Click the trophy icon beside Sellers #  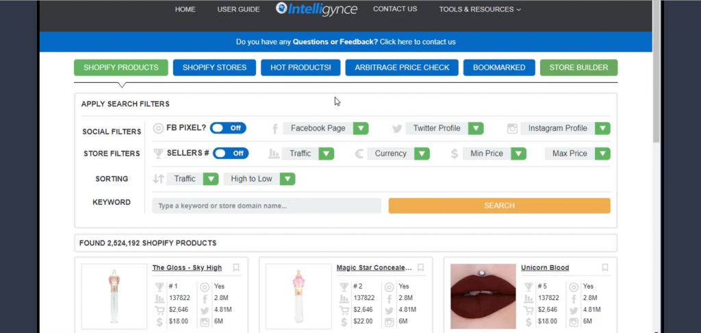(x=158, y=153)
